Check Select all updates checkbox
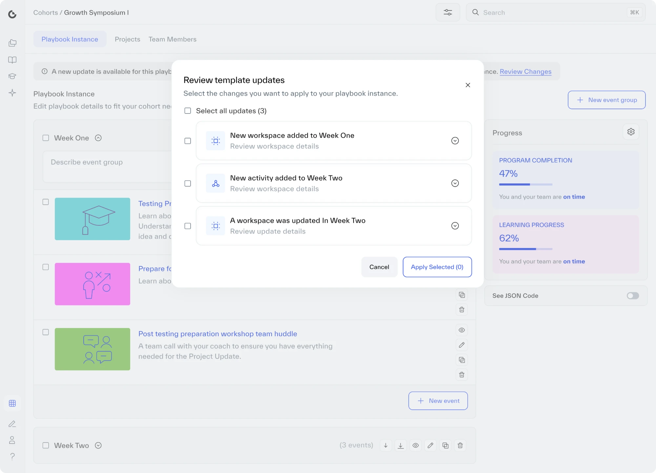656x473 pixels. pos(188,111)
